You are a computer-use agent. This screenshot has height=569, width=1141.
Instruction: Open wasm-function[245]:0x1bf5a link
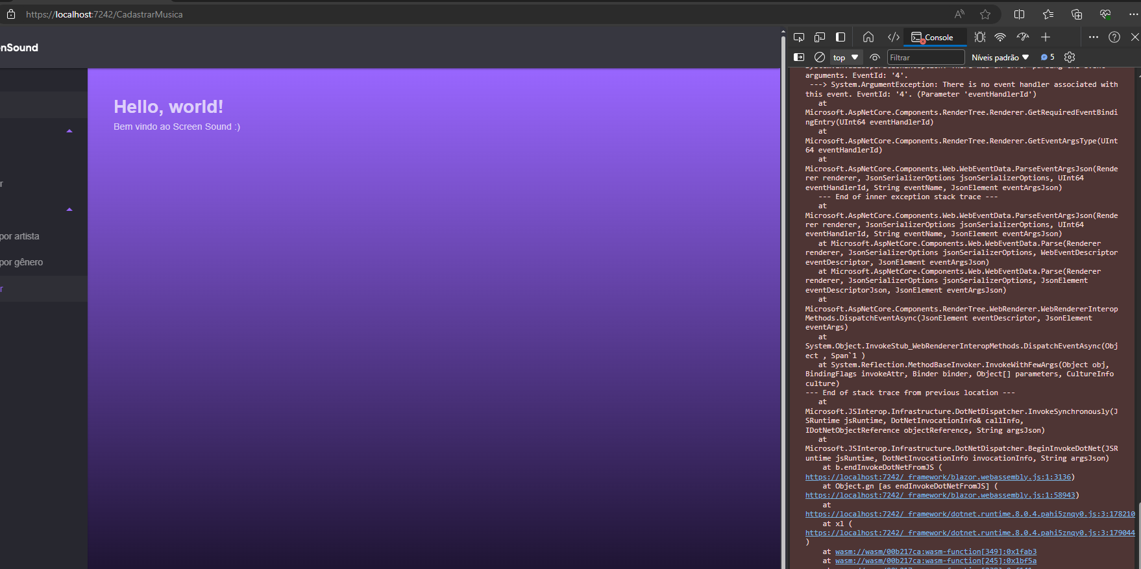point(935,561)
